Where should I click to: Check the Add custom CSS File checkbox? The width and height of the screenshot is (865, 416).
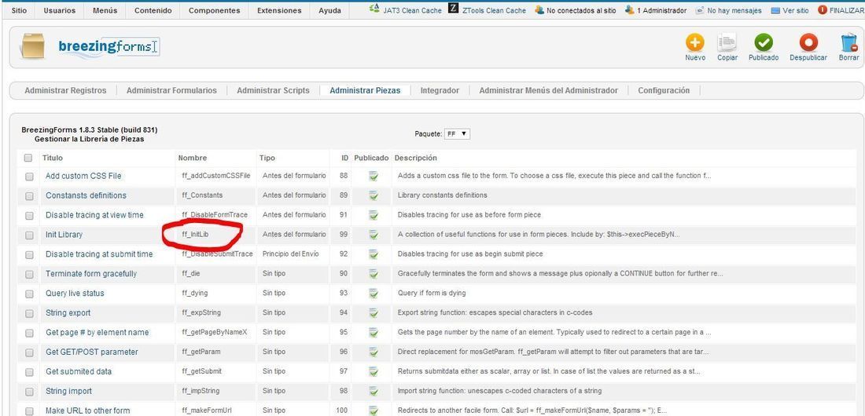tap(29, 177)
